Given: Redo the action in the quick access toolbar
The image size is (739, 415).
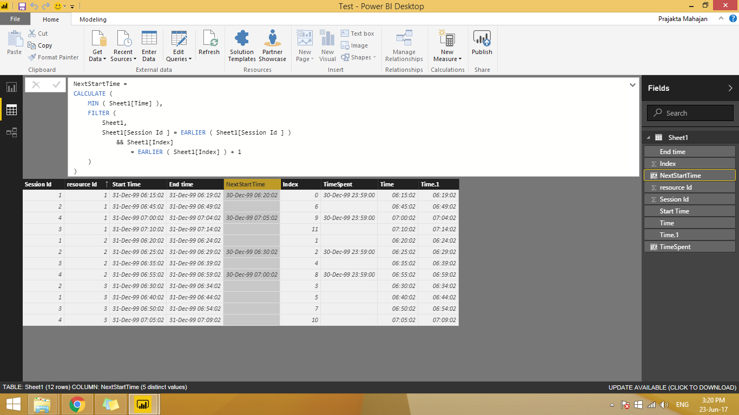Looking at the screenshot, I should [x=46, y=6].
